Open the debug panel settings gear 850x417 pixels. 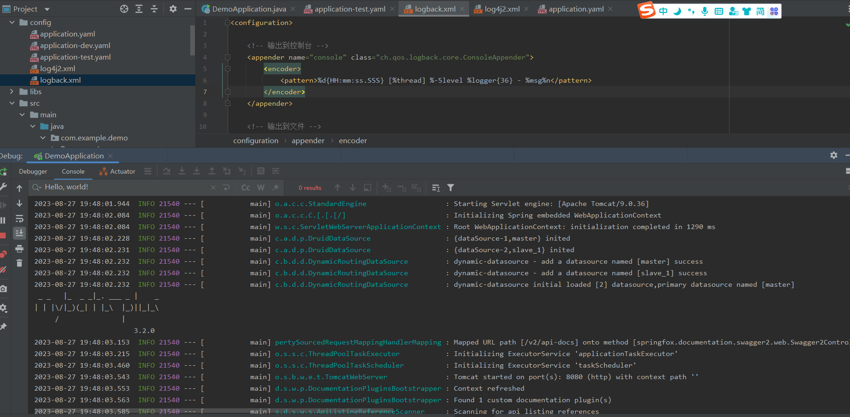pyautogui.click(x=833, y=156)
